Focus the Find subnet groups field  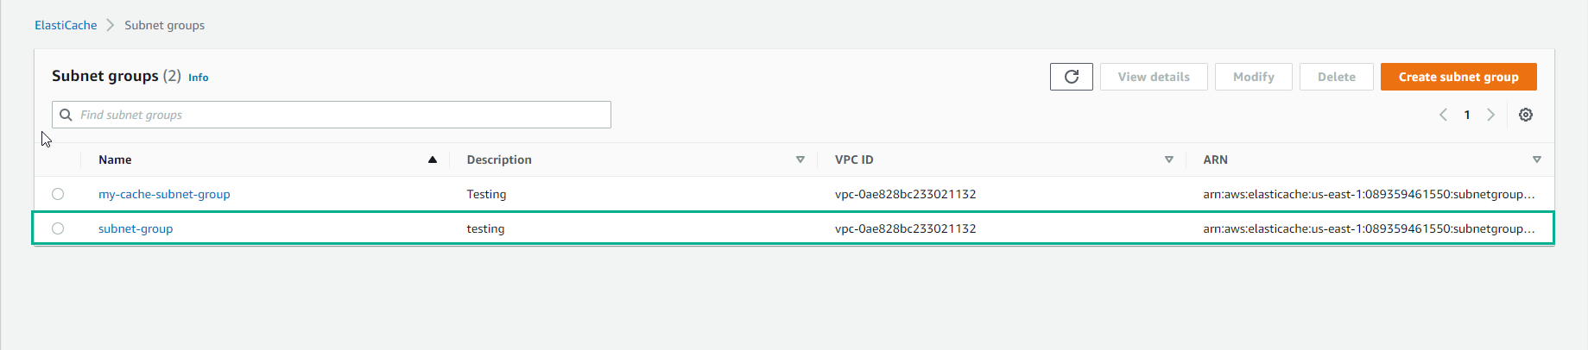pos(332,115)
